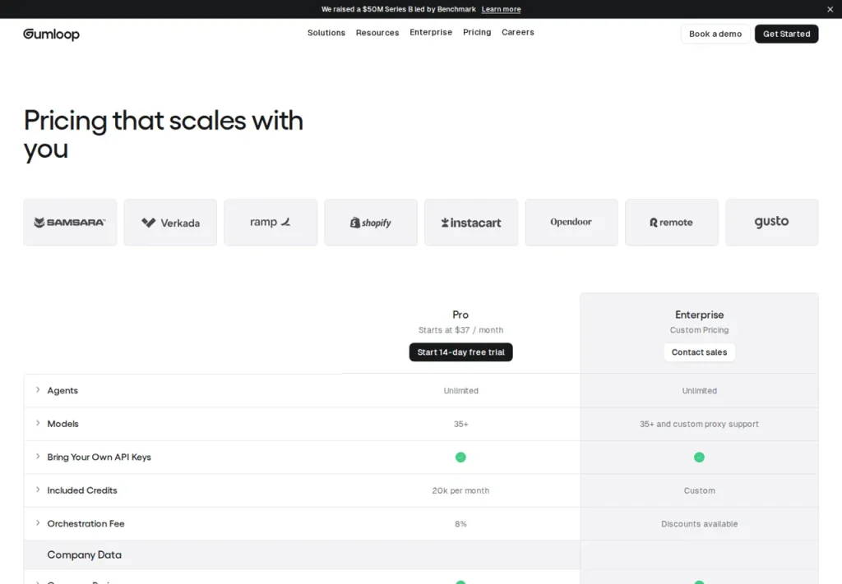Screen dimensions: 842x584
Task: Click the Included Credits label
Action: (x=82, y=490)
